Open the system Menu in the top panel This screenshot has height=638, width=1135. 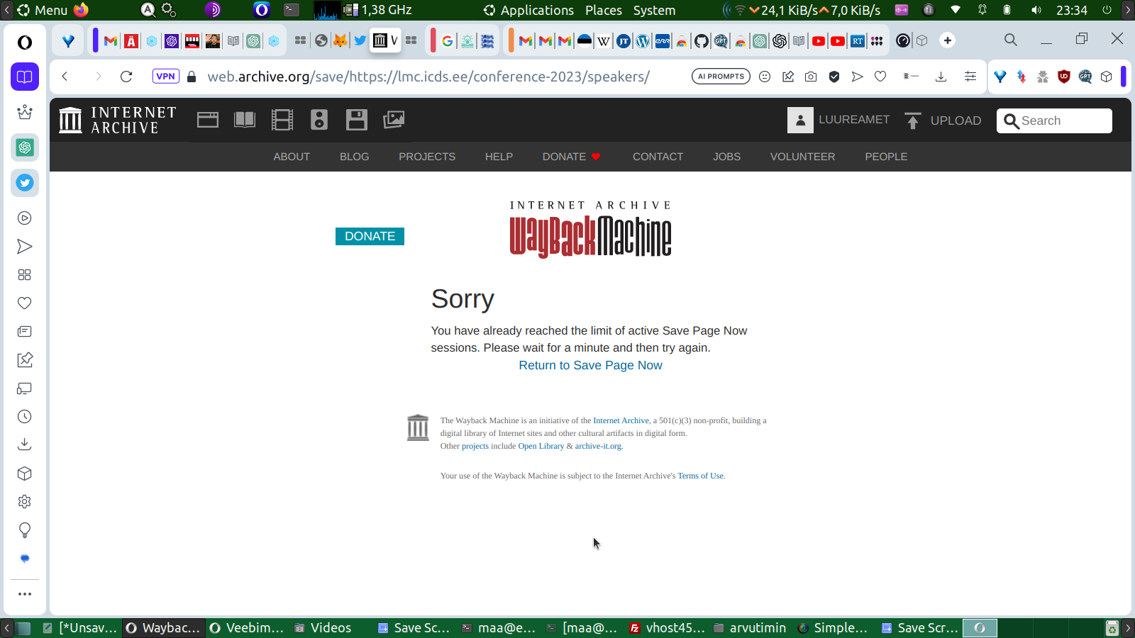point(43,10)
